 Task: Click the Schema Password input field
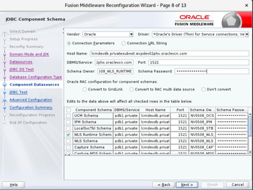212,71
